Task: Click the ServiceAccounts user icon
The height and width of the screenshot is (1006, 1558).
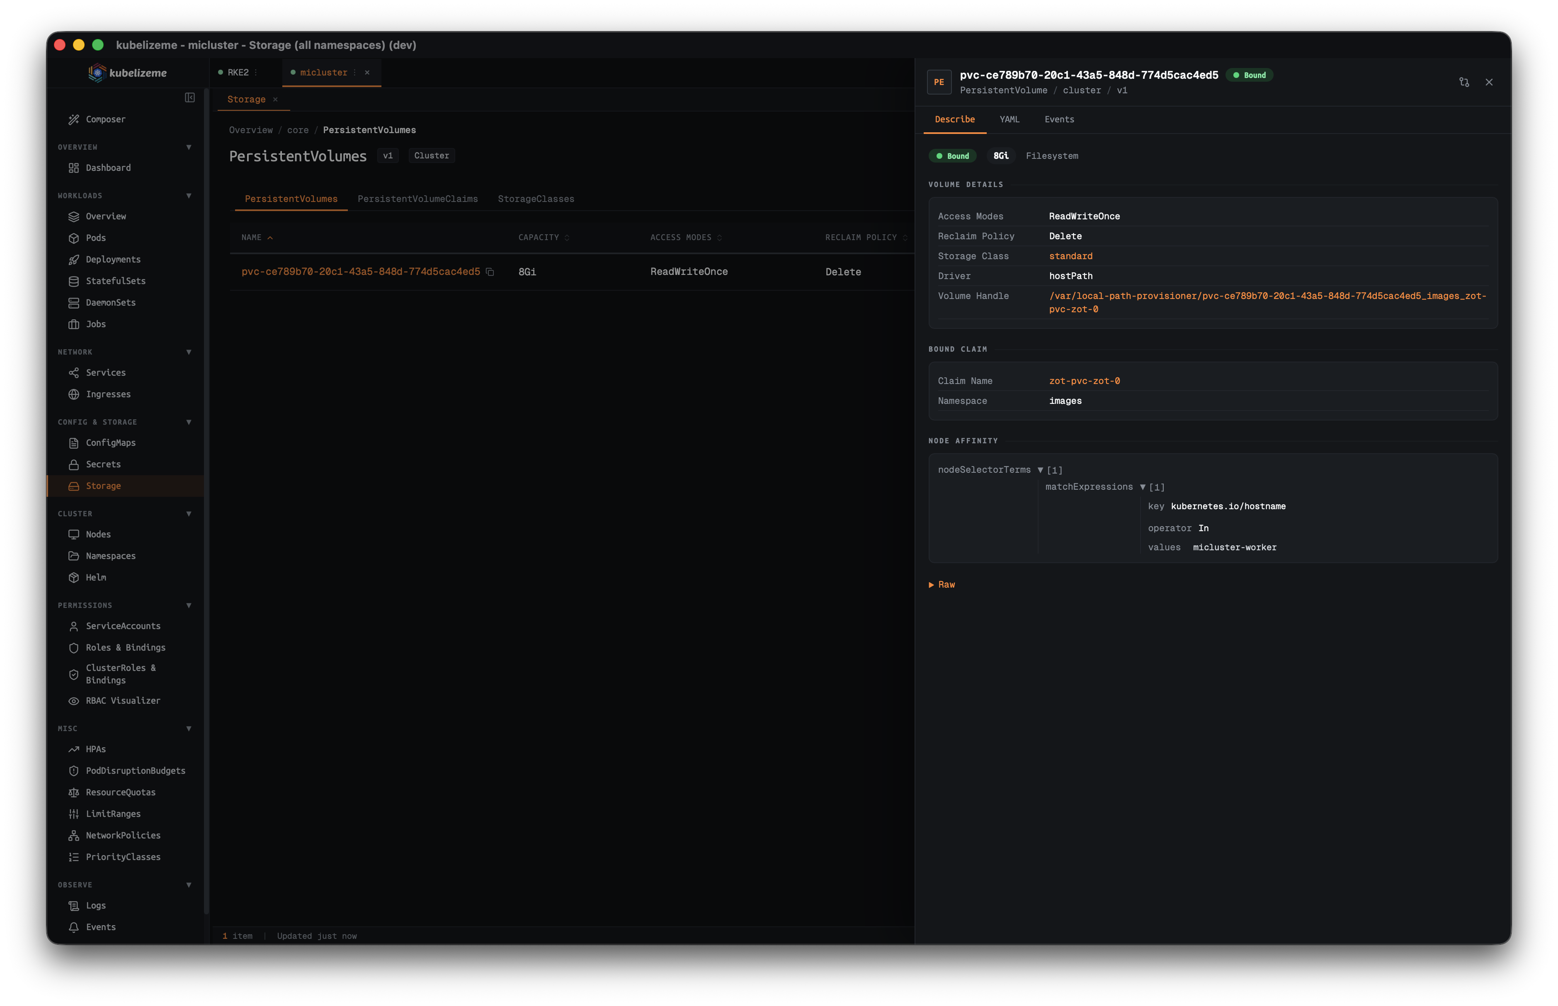Action: 74,626
